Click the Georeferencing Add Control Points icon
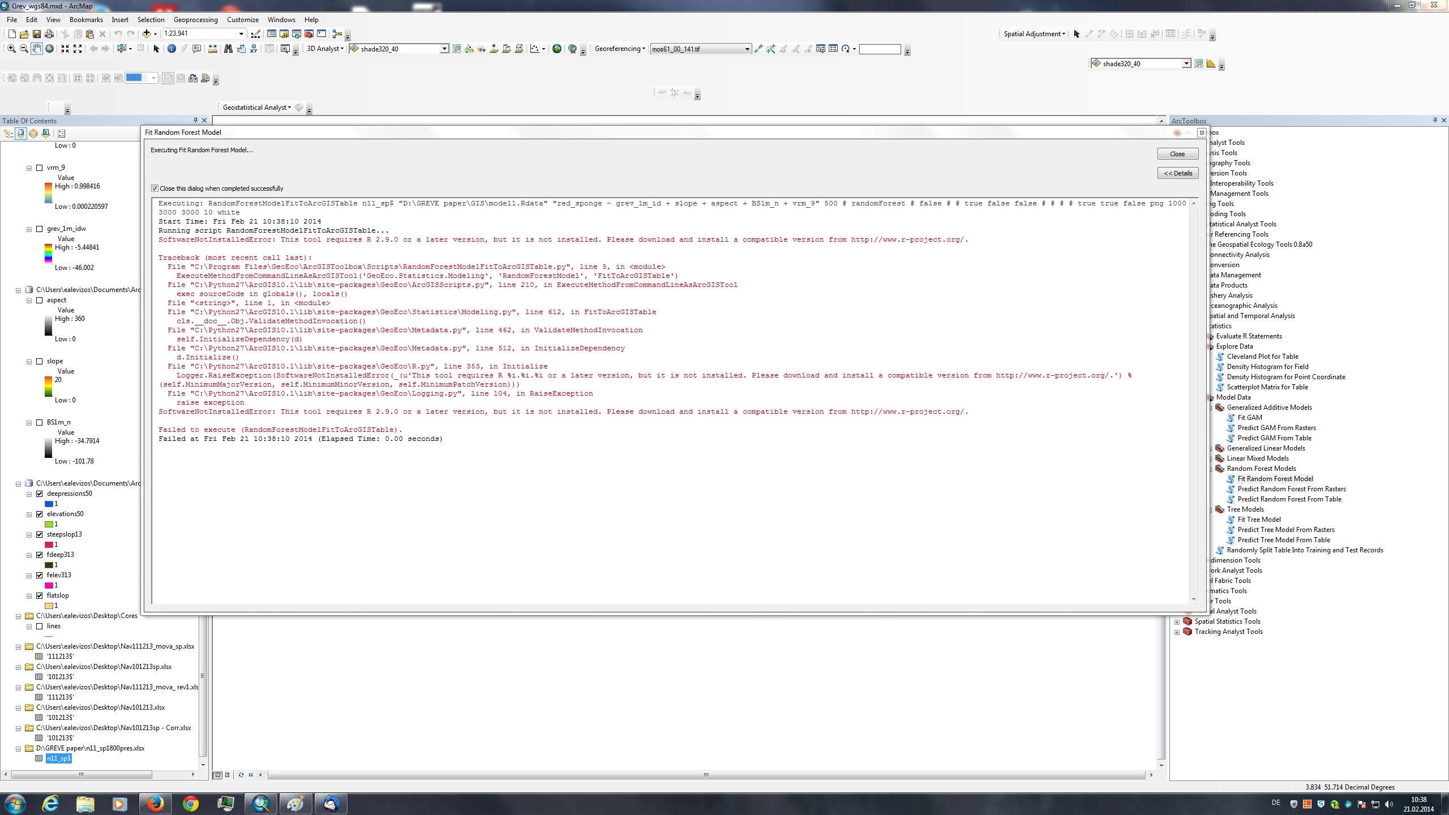This screenshot has height=815, width=1449. click(x=758, y=49)
